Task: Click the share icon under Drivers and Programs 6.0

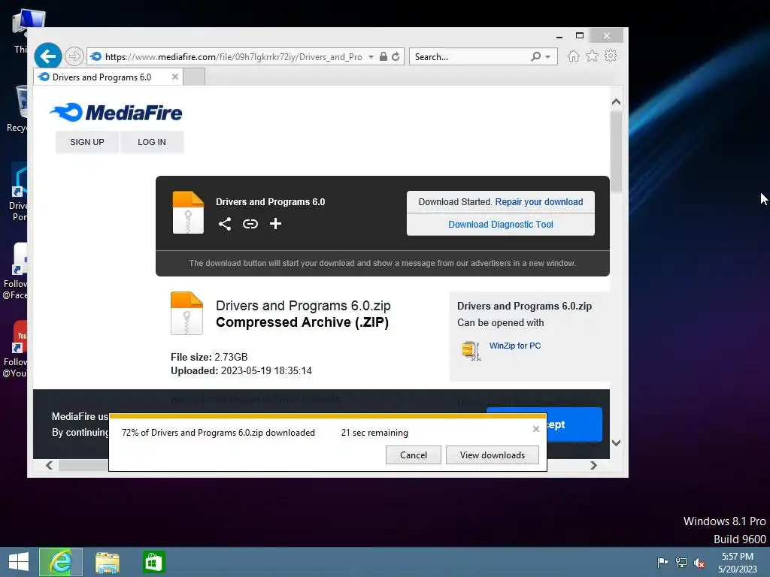Action: point(224,224)
